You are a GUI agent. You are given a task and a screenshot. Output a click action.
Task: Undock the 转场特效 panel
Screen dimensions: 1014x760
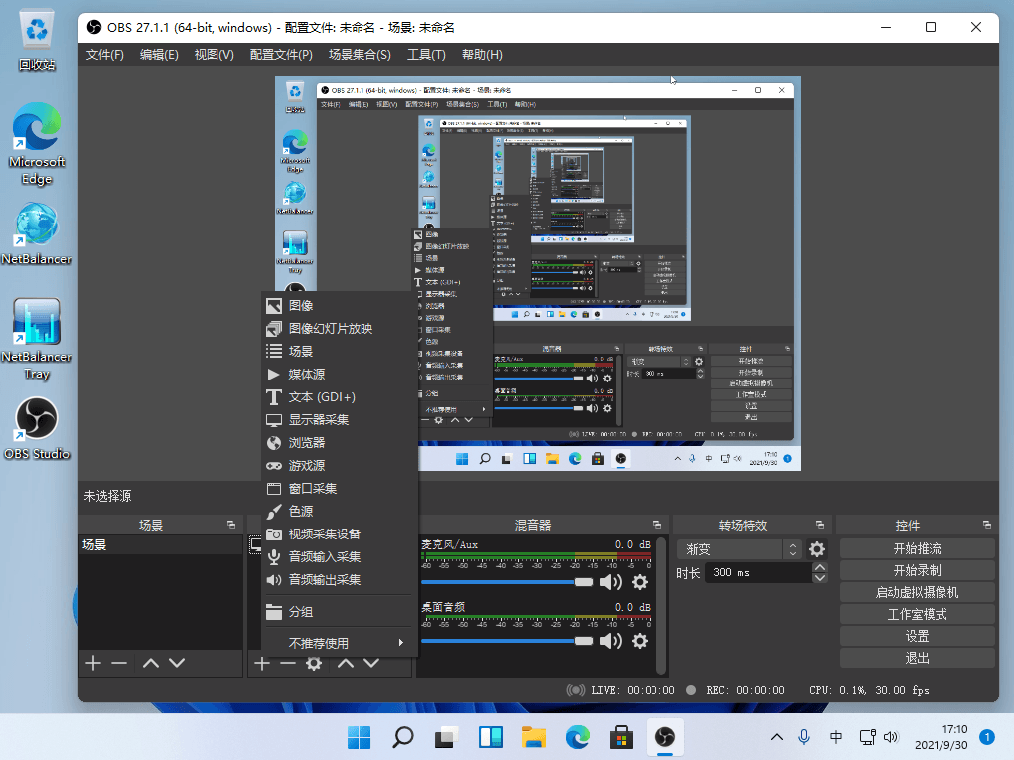(x=820, y=525)
